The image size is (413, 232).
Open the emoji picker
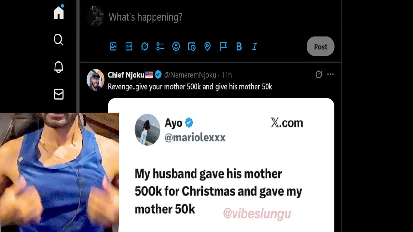coord(176,46)
